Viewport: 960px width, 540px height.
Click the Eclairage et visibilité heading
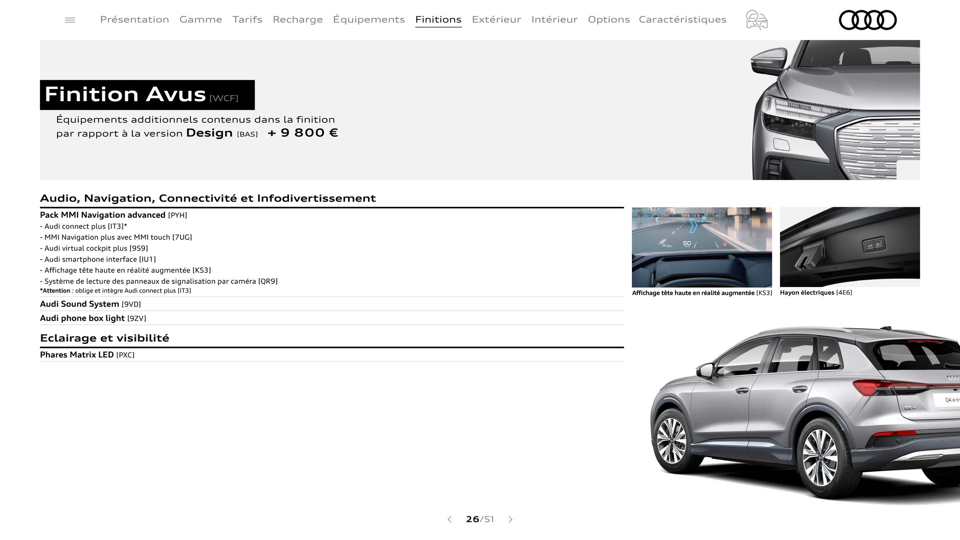pyautogui.click(x=104, y=338)
